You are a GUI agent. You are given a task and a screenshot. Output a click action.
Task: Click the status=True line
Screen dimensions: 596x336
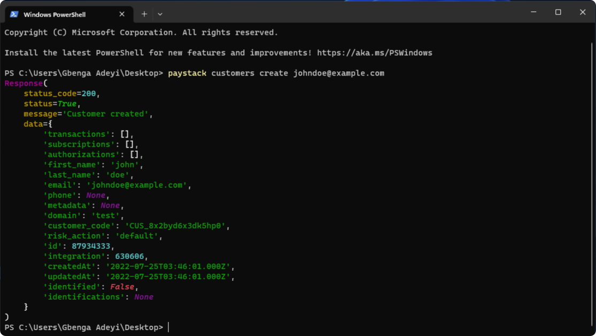coord(52,103)
